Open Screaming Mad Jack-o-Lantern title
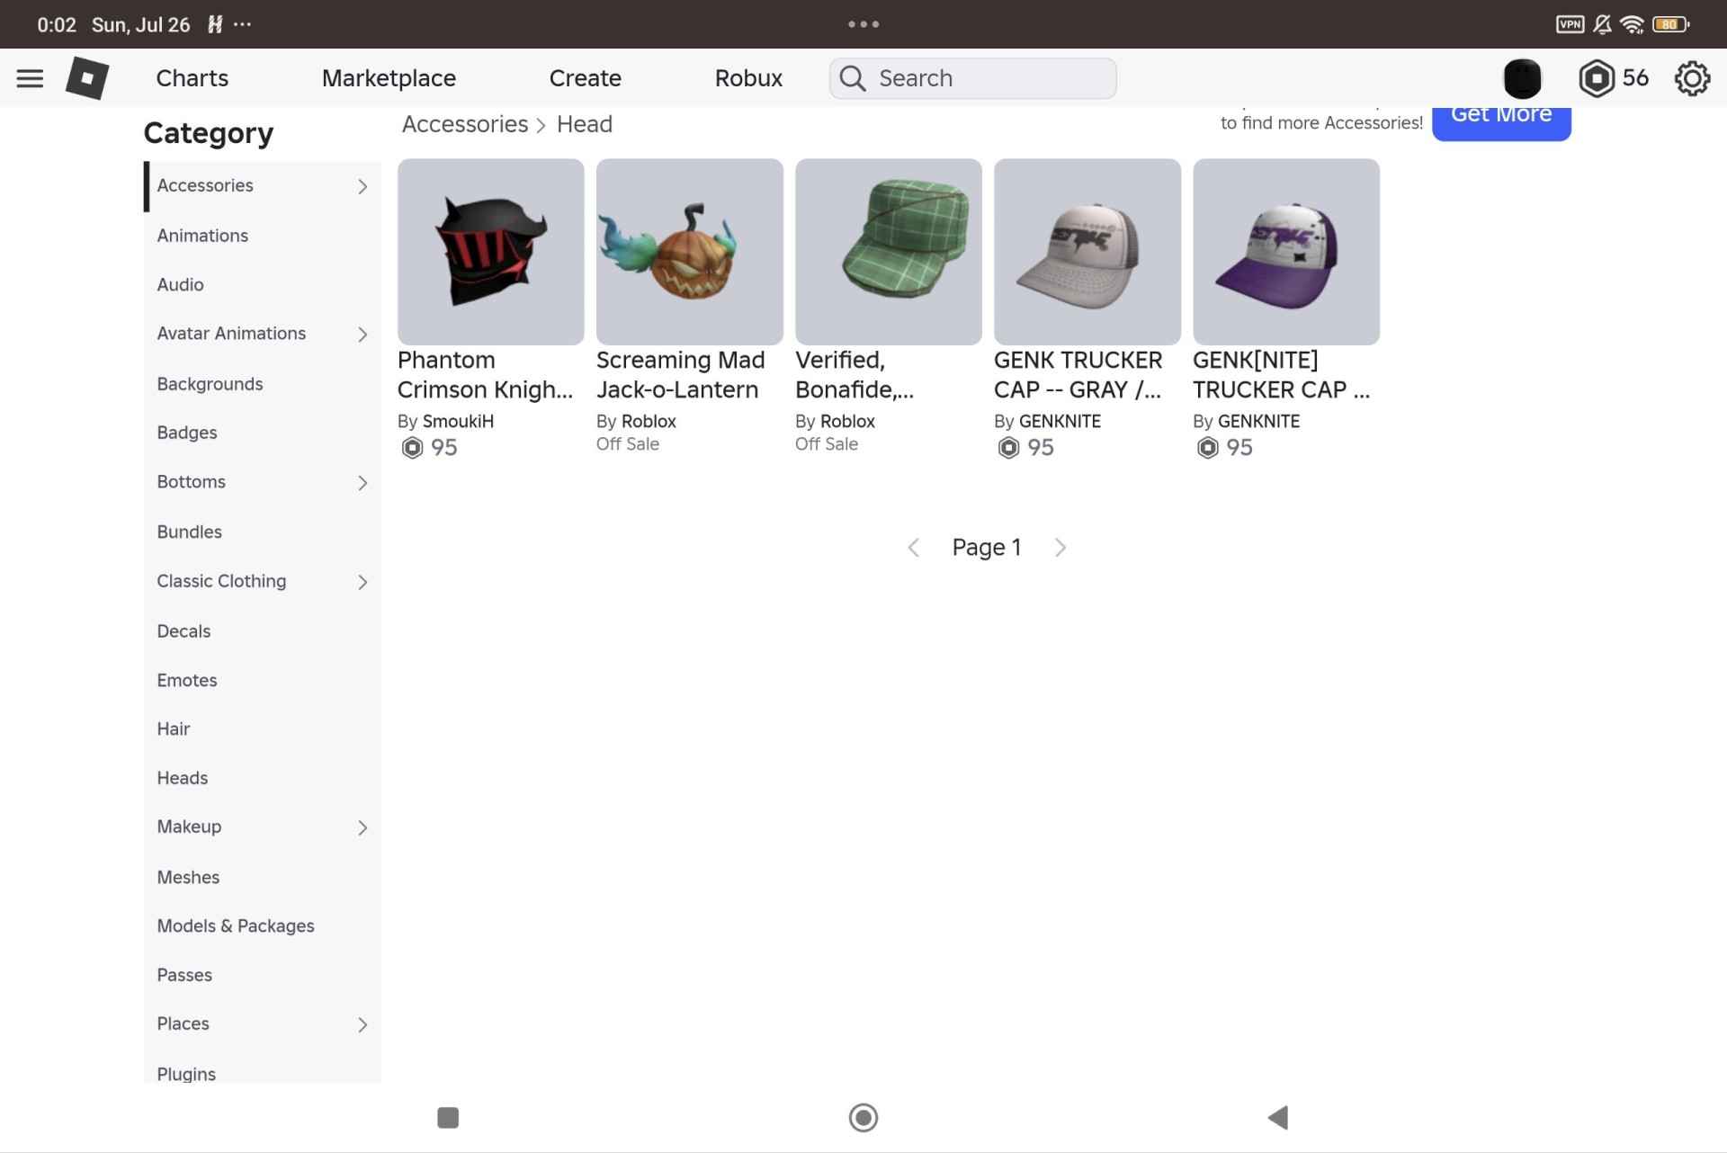The width and height of the screenshot is (1727, 1153). point(680,375)
